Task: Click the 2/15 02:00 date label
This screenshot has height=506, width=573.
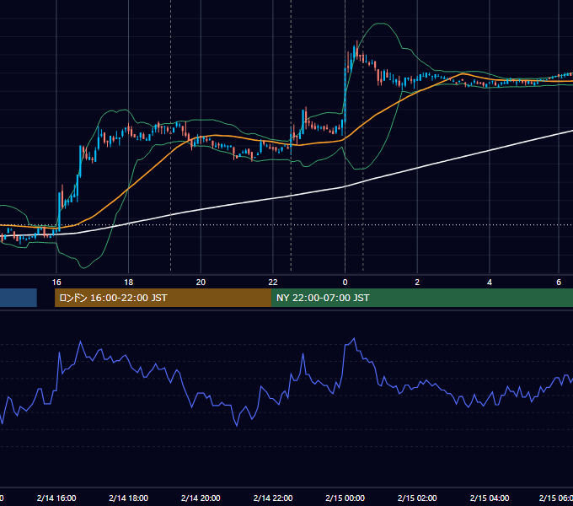Action: point(417,498)
